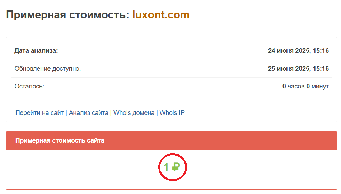Click the "0 минут" remaining minutes text
Screen dimensions: 341x194
point(318,86)
